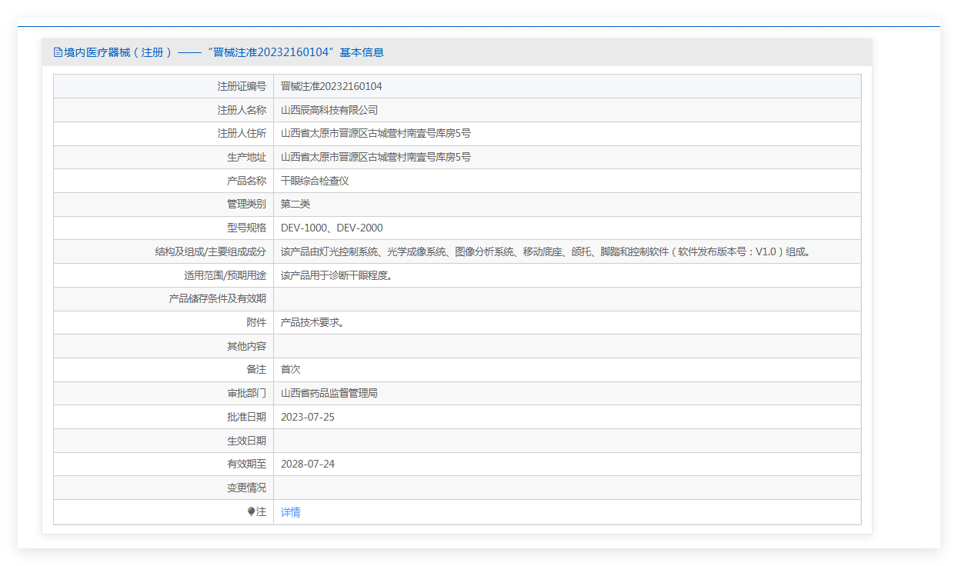
Task: Click the expiry date 2028-07-24
Action: click(308, 464)
